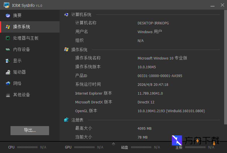The width and height of the screenshot is (227, 153).
Task: Click the 计算机名称 label
Action: click(x=86, y=23)
